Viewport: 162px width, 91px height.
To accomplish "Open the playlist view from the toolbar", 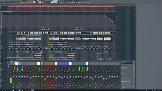I will (x=59, y=2).
